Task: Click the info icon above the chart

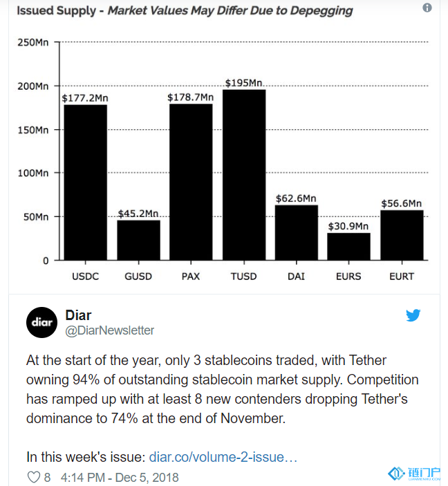Action: coord(427,8)
